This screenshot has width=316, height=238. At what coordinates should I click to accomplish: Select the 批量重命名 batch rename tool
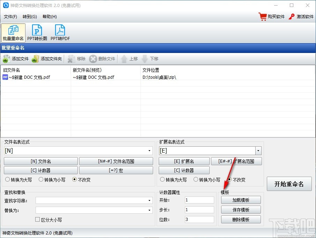pos(13,33)
